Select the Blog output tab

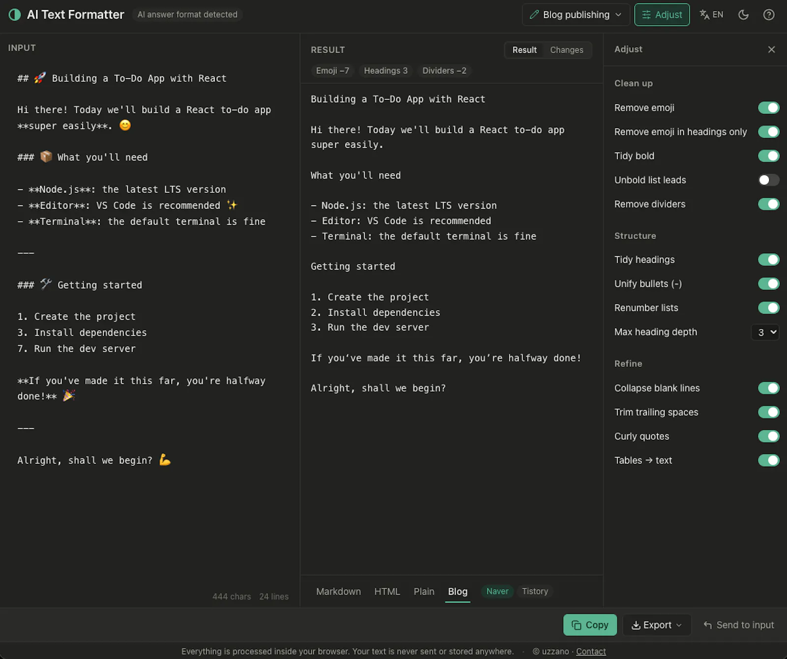(x=457, y=592)
